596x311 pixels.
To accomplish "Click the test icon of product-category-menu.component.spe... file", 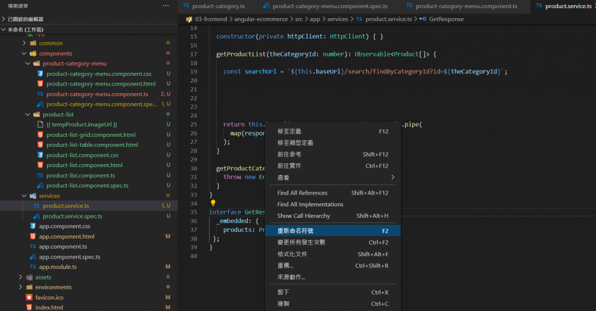I will tap(40, 104).
